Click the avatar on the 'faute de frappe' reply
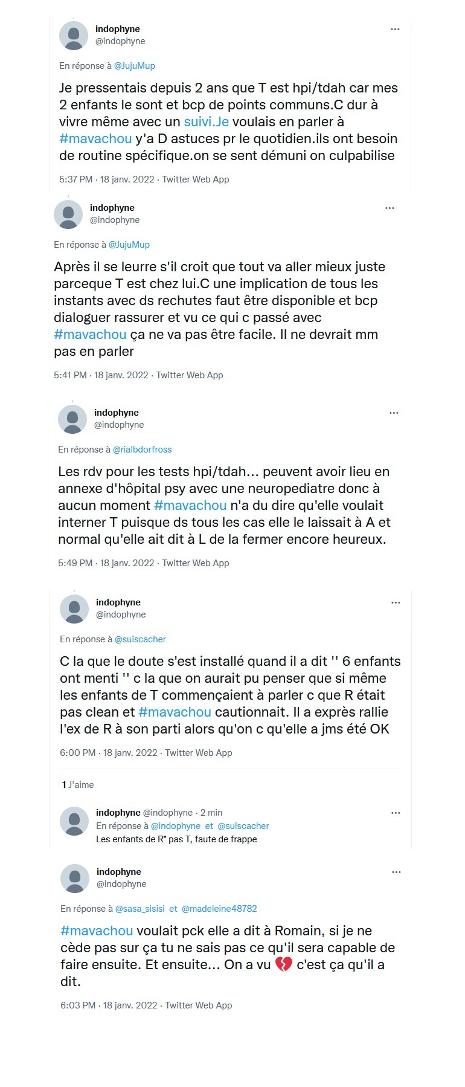 (75, 821)
